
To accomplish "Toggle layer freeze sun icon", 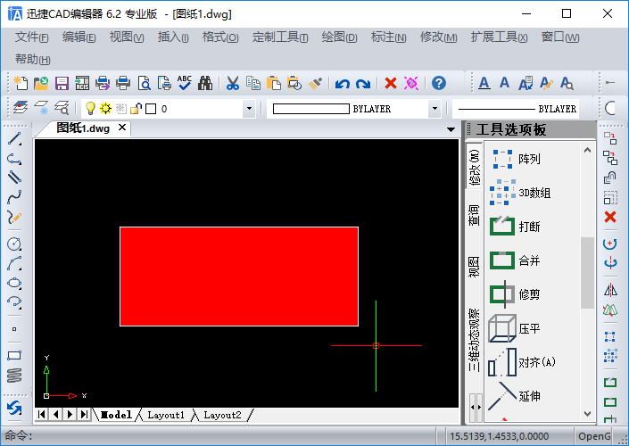I will tap(105, 108).
